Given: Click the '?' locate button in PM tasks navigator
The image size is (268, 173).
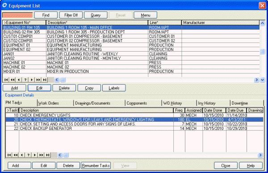Looking at the screenshot, I should (x=29, y=155).
